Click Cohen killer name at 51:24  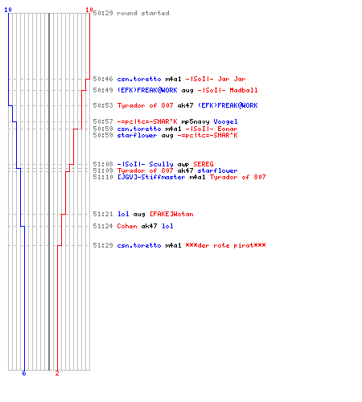pos(127,226)
